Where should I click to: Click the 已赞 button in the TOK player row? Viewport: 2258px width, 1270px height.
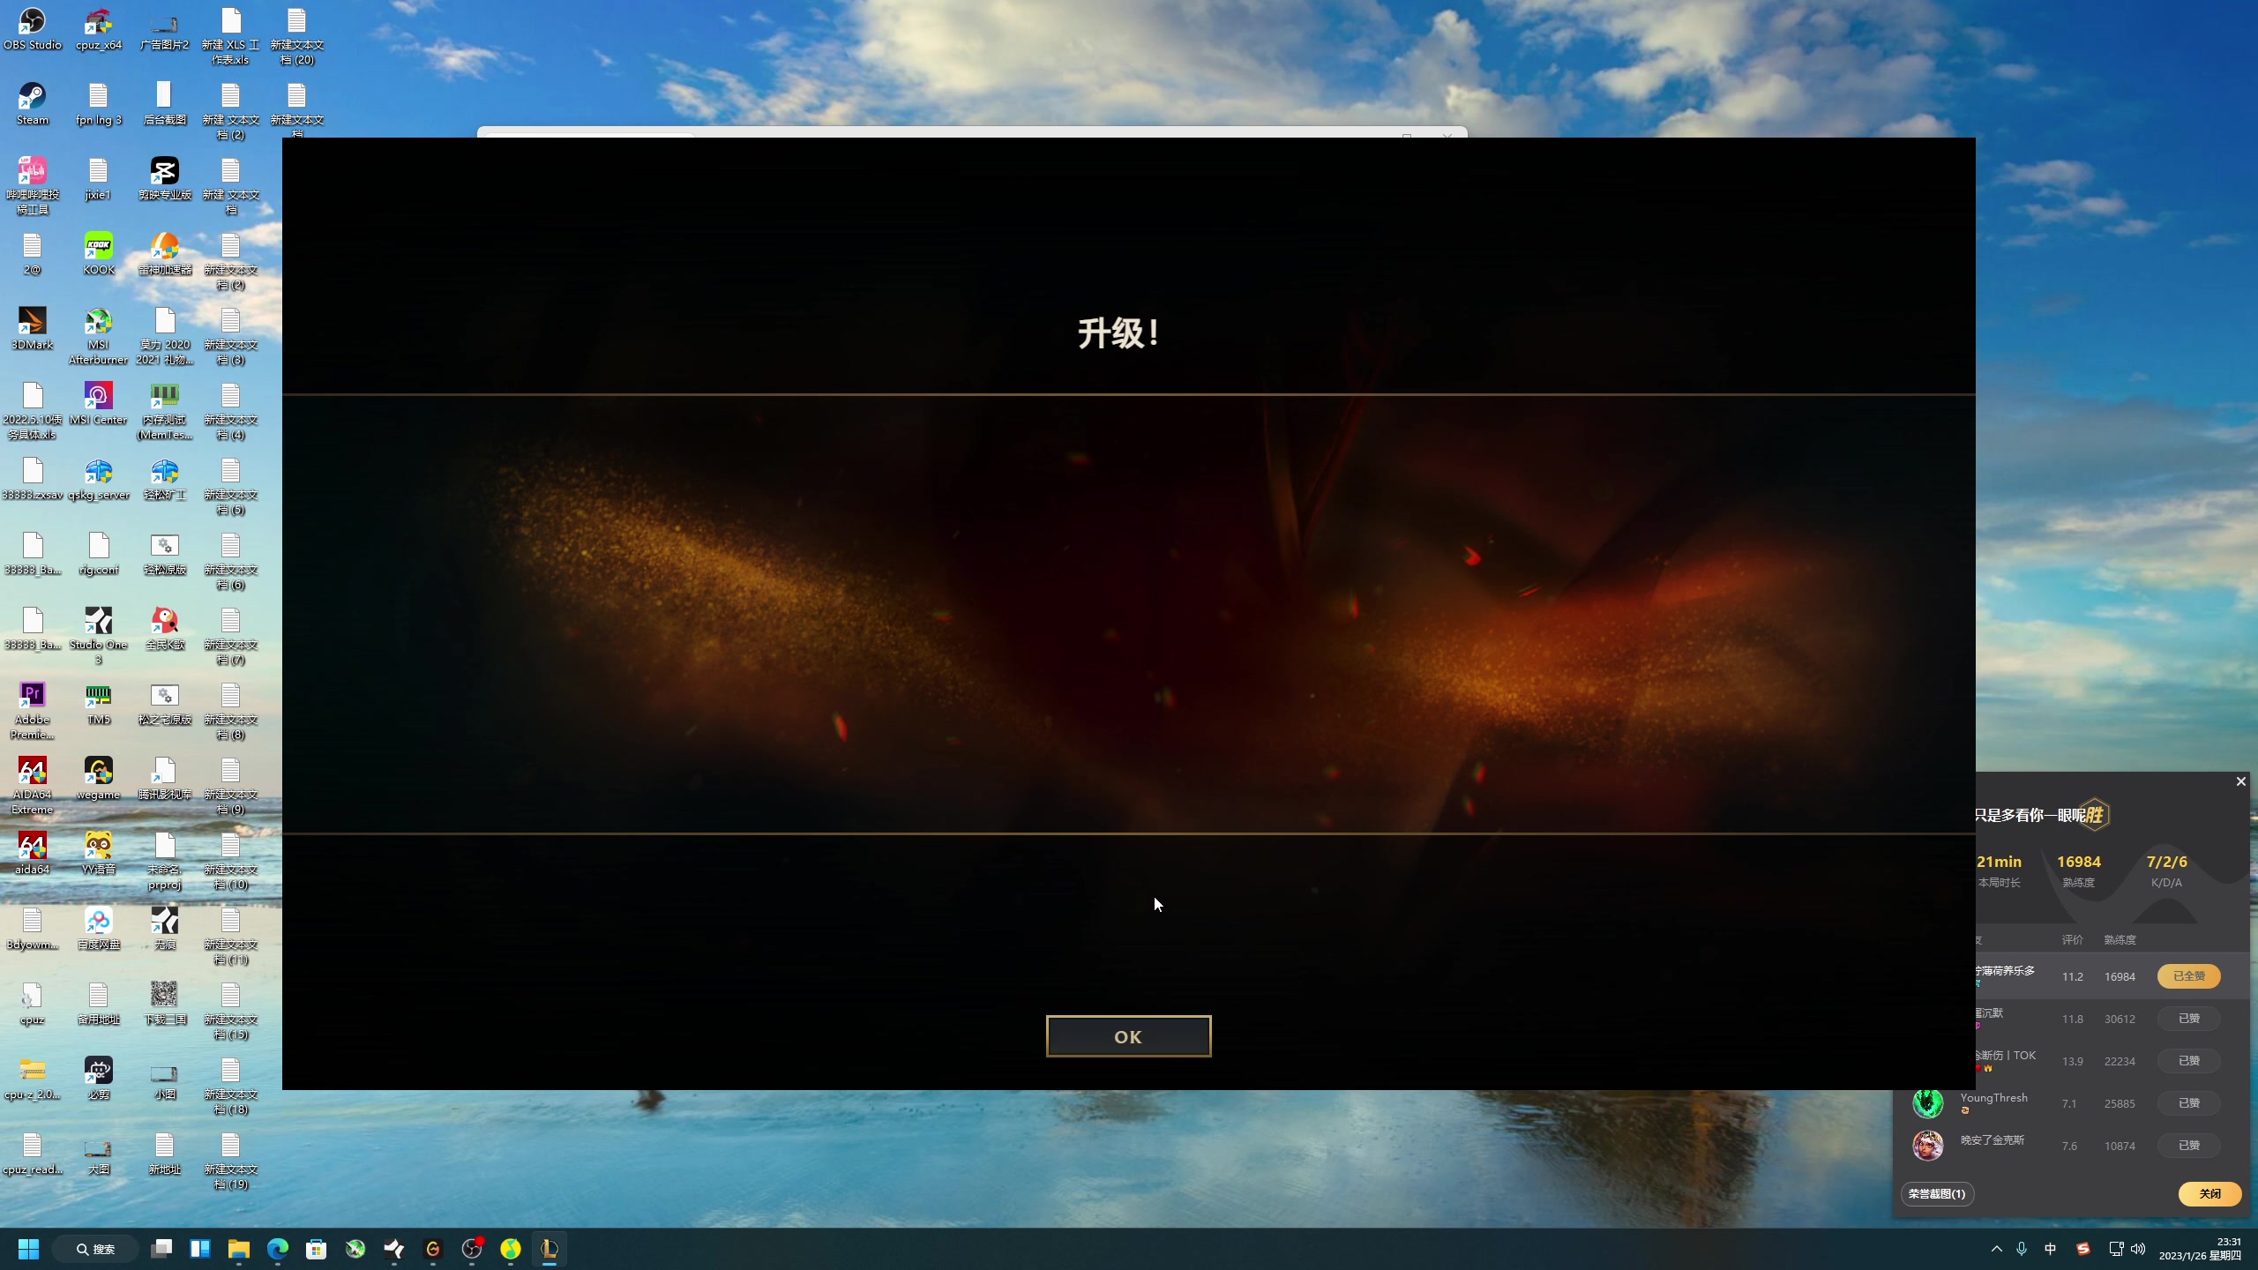[x=2188, y=1060]
